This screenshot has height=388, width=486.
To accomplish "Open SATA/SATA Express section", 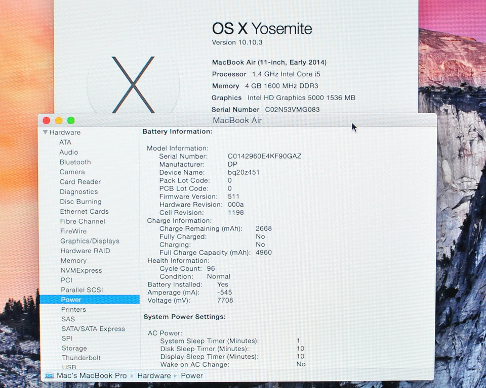I will (93, 329).
